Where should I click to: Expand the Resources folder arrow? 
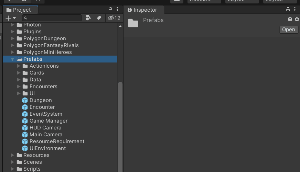13,155
